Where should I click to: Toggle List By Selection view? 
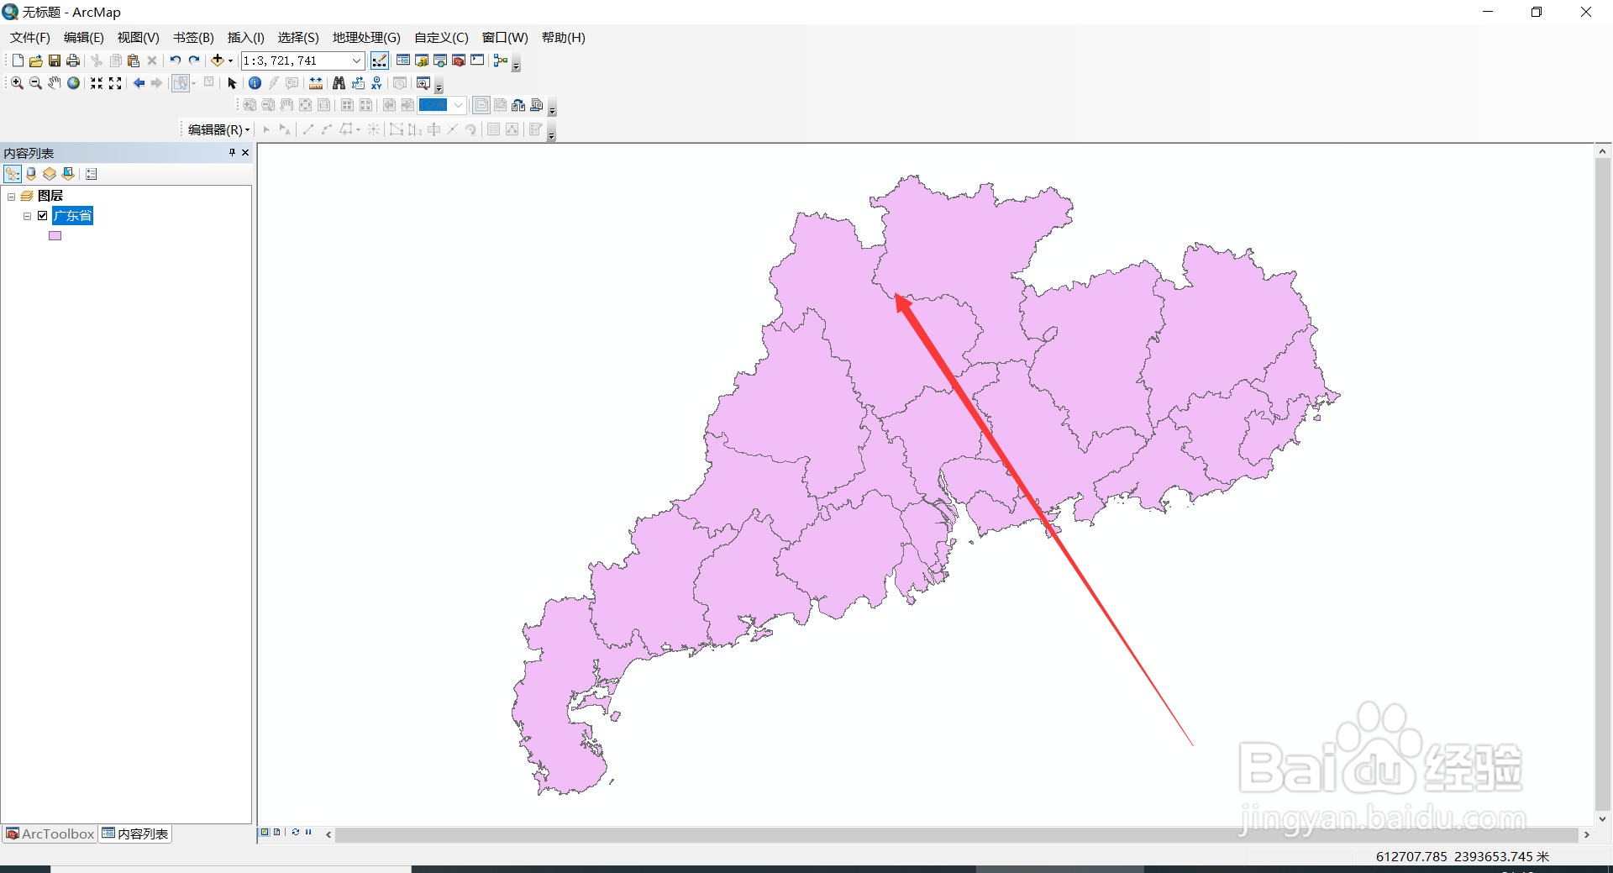pyautogui.click(x=68, y=174)
